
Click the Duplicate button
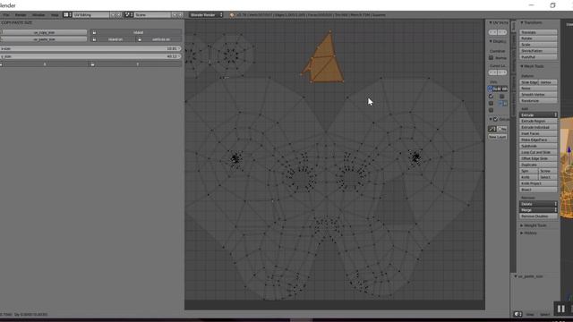[x=538, y=165]
